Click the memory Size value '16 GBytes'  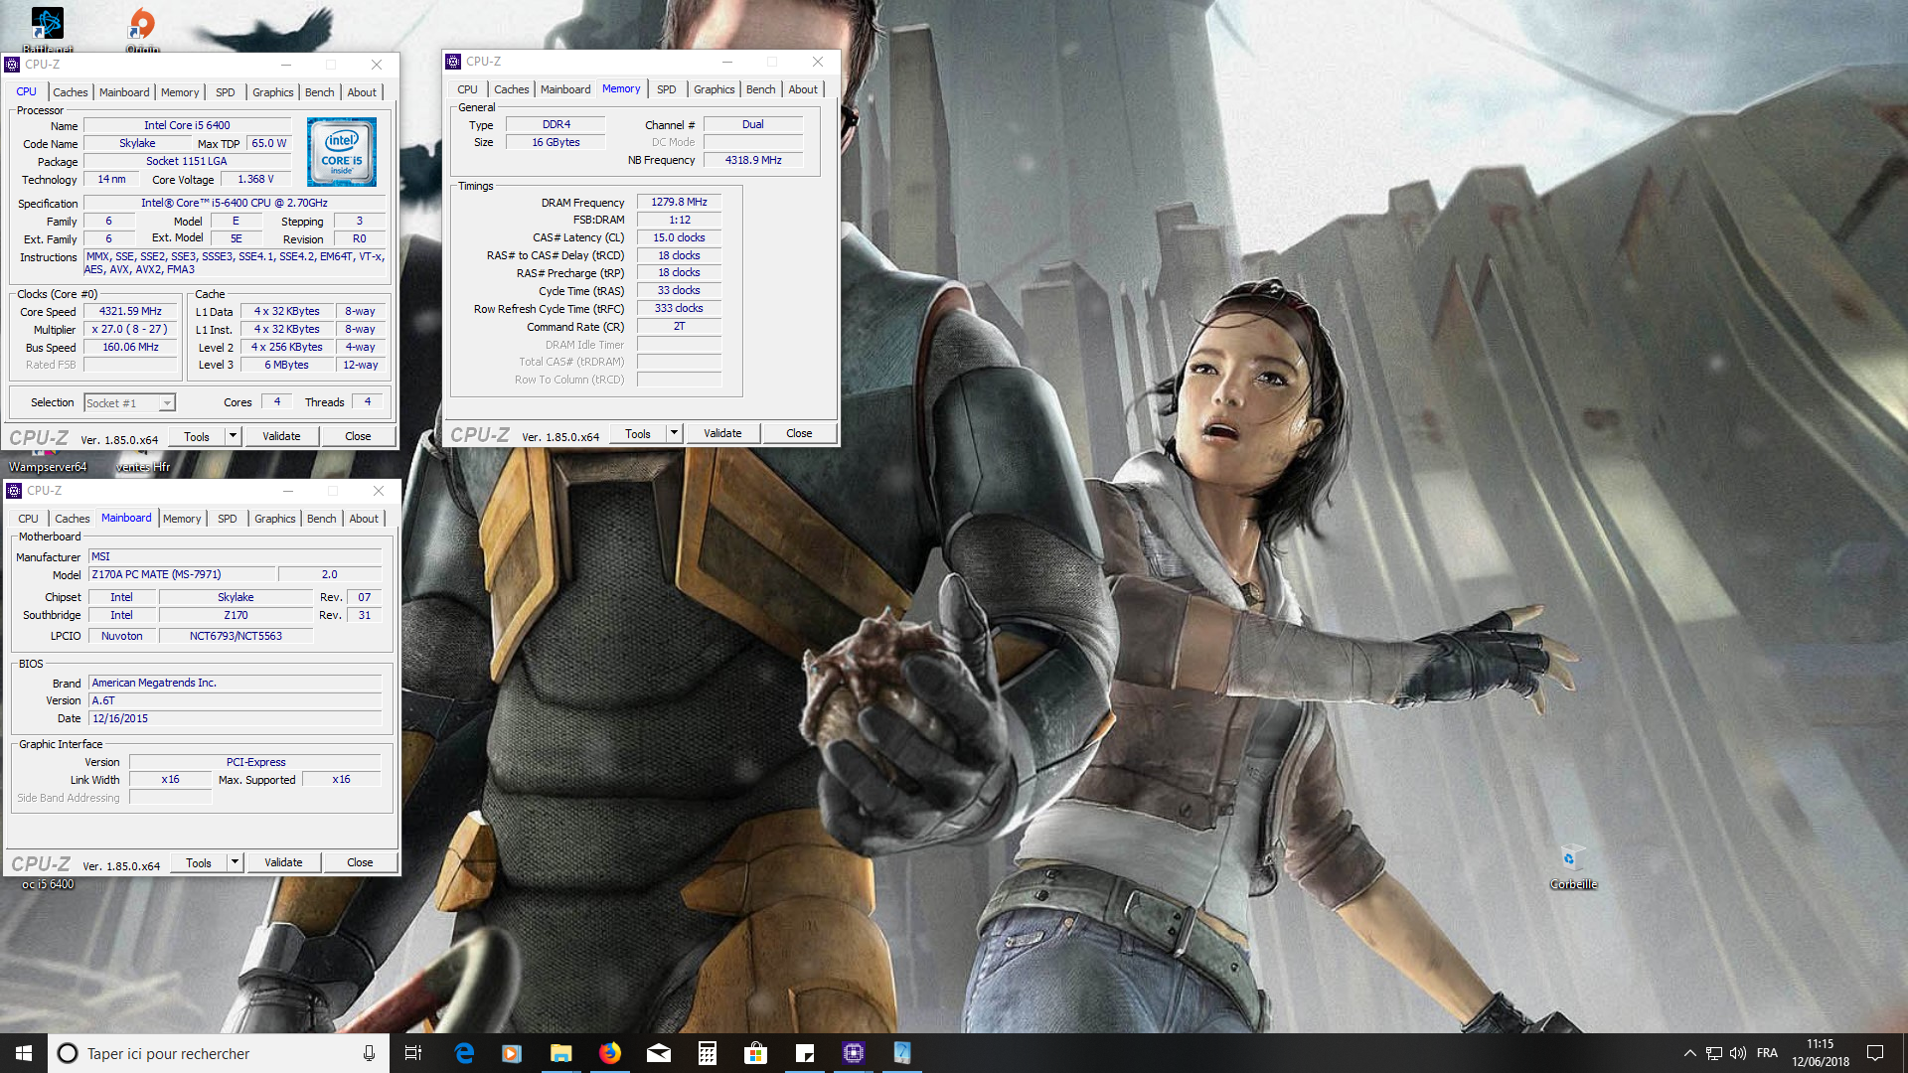556,142
